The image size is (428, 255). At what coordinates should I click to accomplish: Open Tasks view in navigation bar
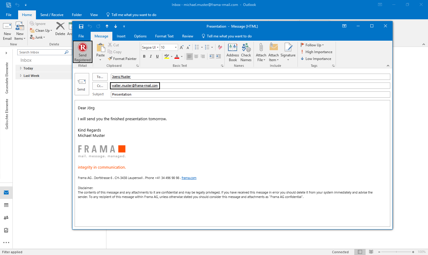(6, 230)
